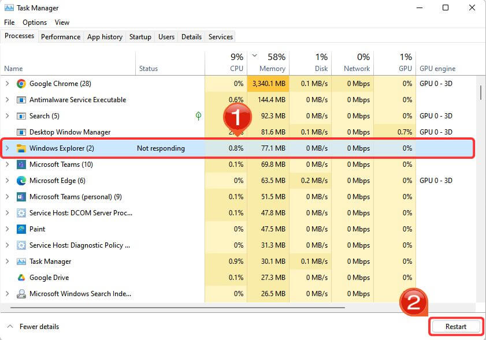Select the Microsoft Teams icon
Image resolution: width=486 pixels, height=340 pixels.
click(x=22, y=164)
